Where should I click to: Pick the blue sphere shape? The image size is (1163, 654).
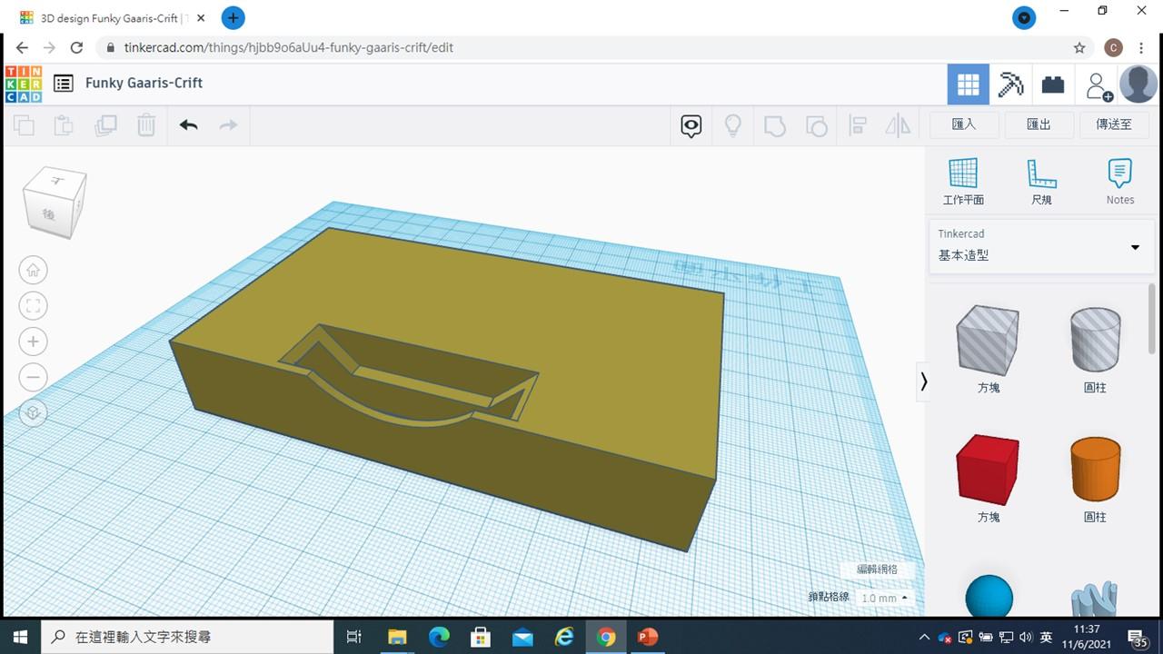coord(989,596)
